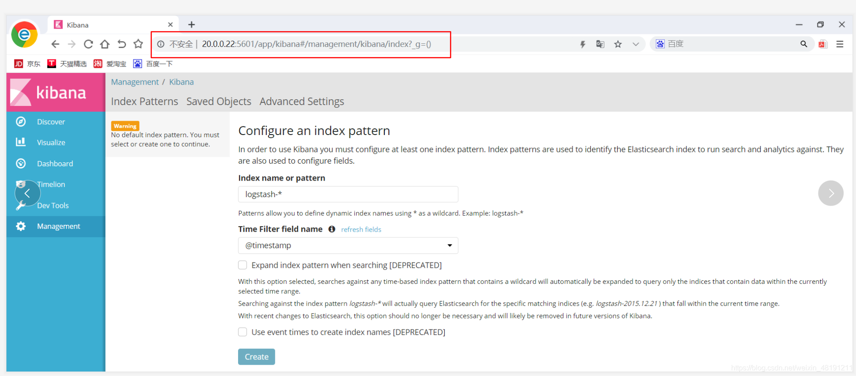Click the site info insecure icon
The height and width of the screenshot is (376, 856).
(161, 44)
